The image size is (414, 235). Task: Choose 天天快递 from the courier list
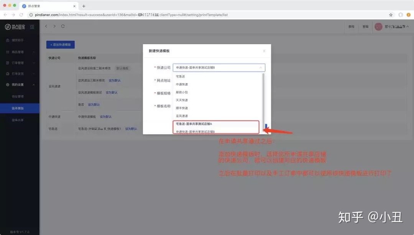[217, 100]
